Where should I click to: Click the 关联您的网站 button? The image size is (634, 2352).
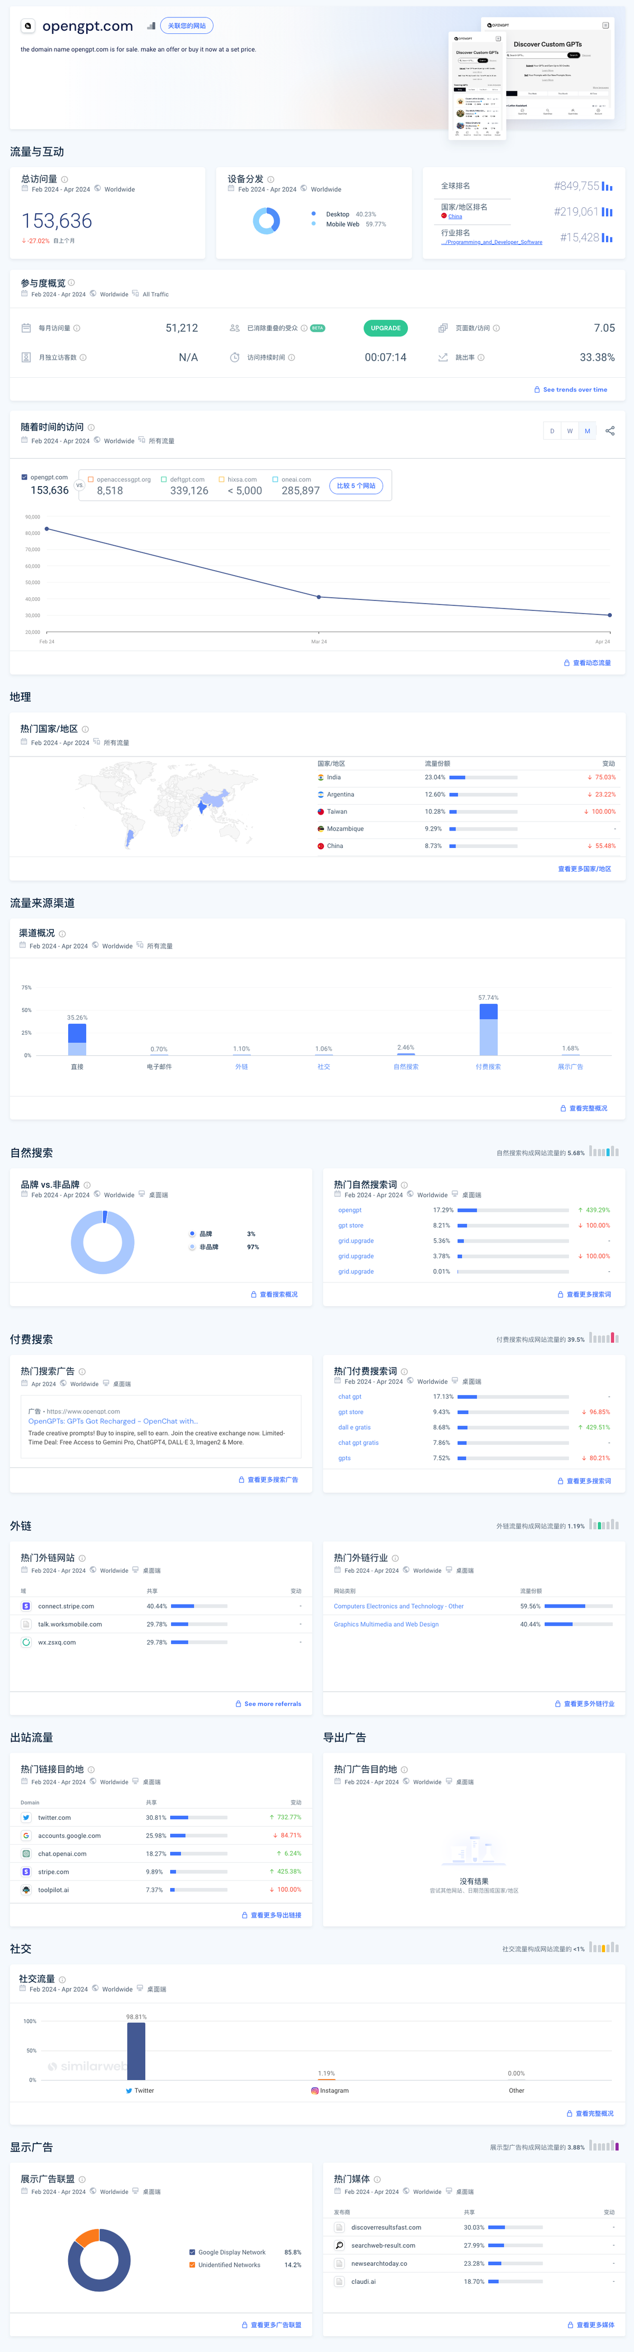coord(187,26)
